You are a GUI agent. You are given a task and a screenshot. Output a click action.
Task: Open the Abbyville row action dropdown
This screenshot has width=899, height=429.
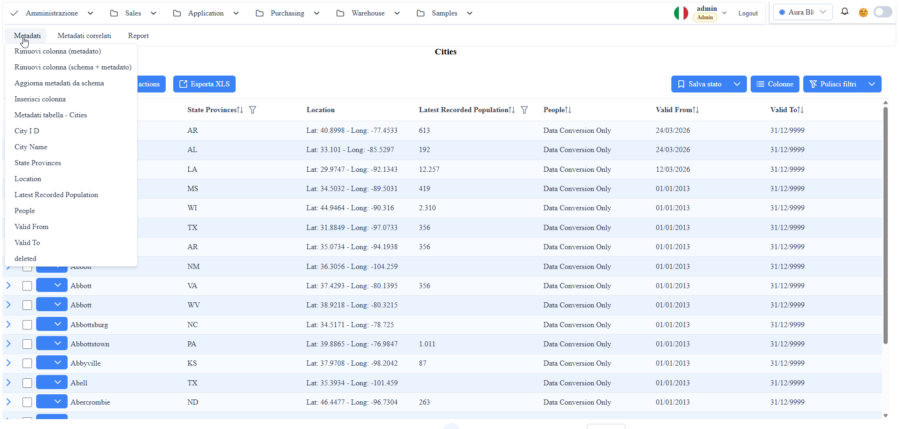pyautogui.click(x=52, y=363)
